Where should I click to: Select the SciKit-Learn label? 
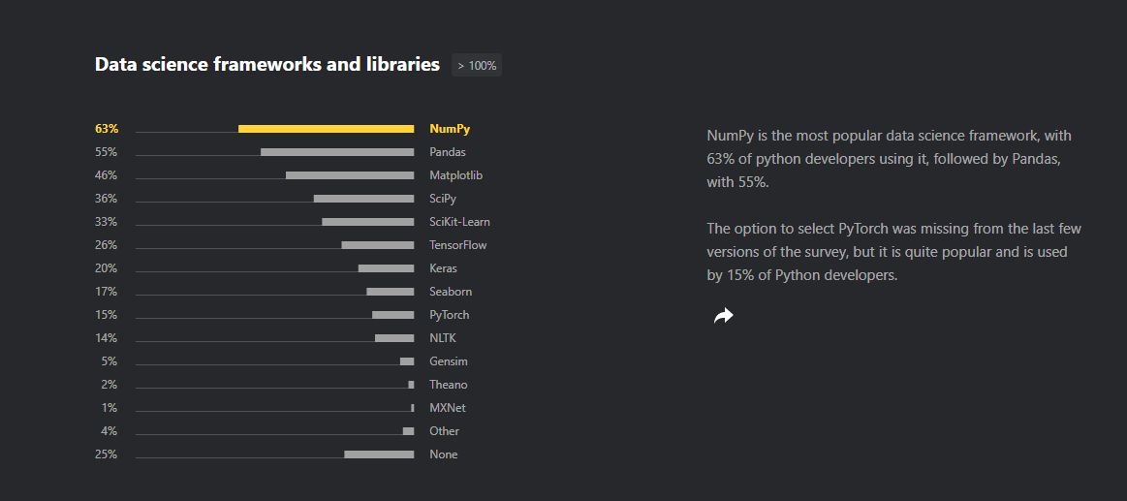click(459, 222)
